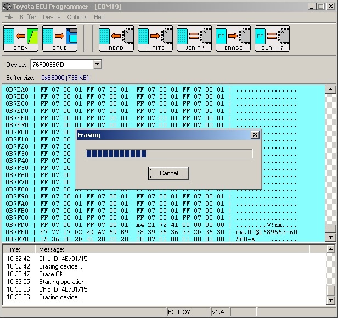Expand the Device dropdown arrow
338x318 pixels.
tap(97, 65)
